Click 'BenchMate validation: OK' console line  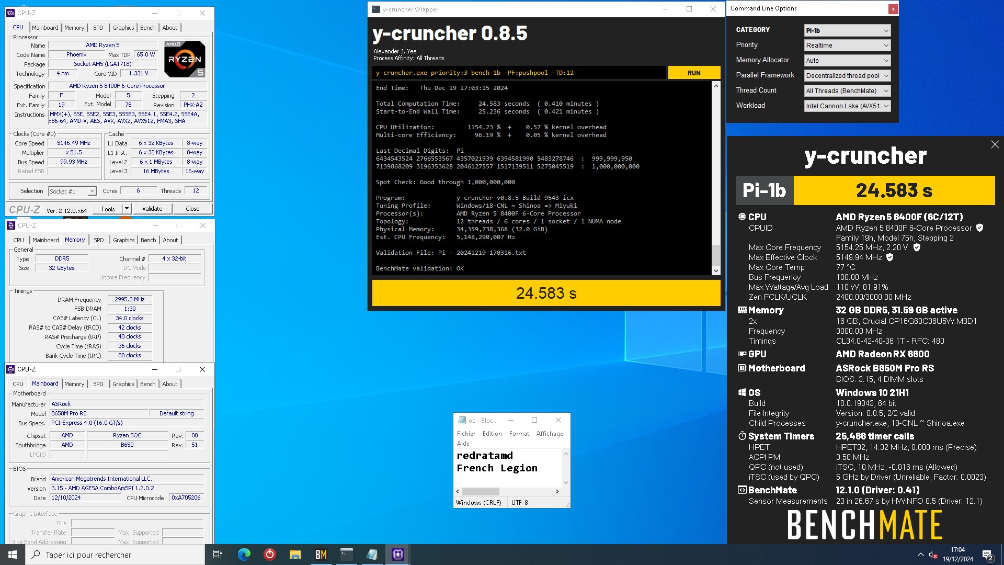419,268
